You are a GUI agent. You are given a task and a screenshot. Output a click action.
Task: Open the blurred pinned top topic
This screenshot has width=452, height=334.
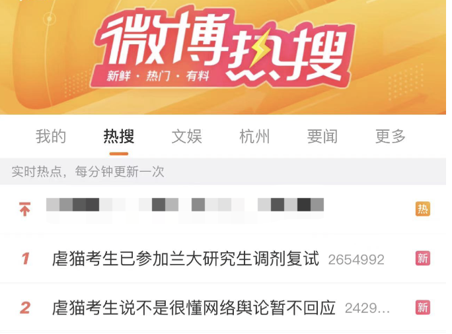point(185,205)
